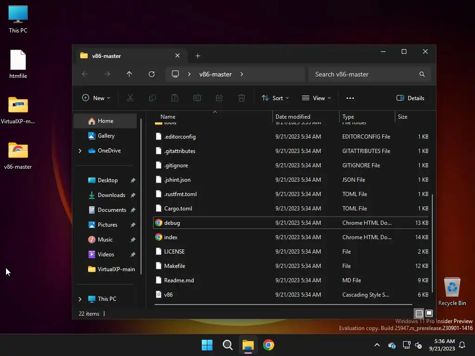This screenshot has height=356, width=475.
Task: Select the Recycle Bin desktop icon
Action: click(452, 291)
